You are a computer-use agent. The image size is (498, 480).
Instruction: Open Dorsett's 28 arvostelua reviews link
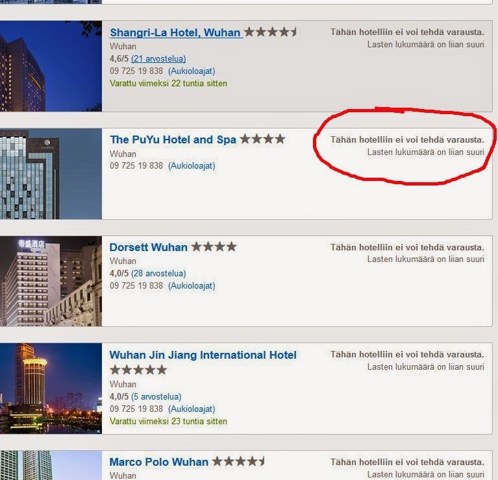click(158, 274)
